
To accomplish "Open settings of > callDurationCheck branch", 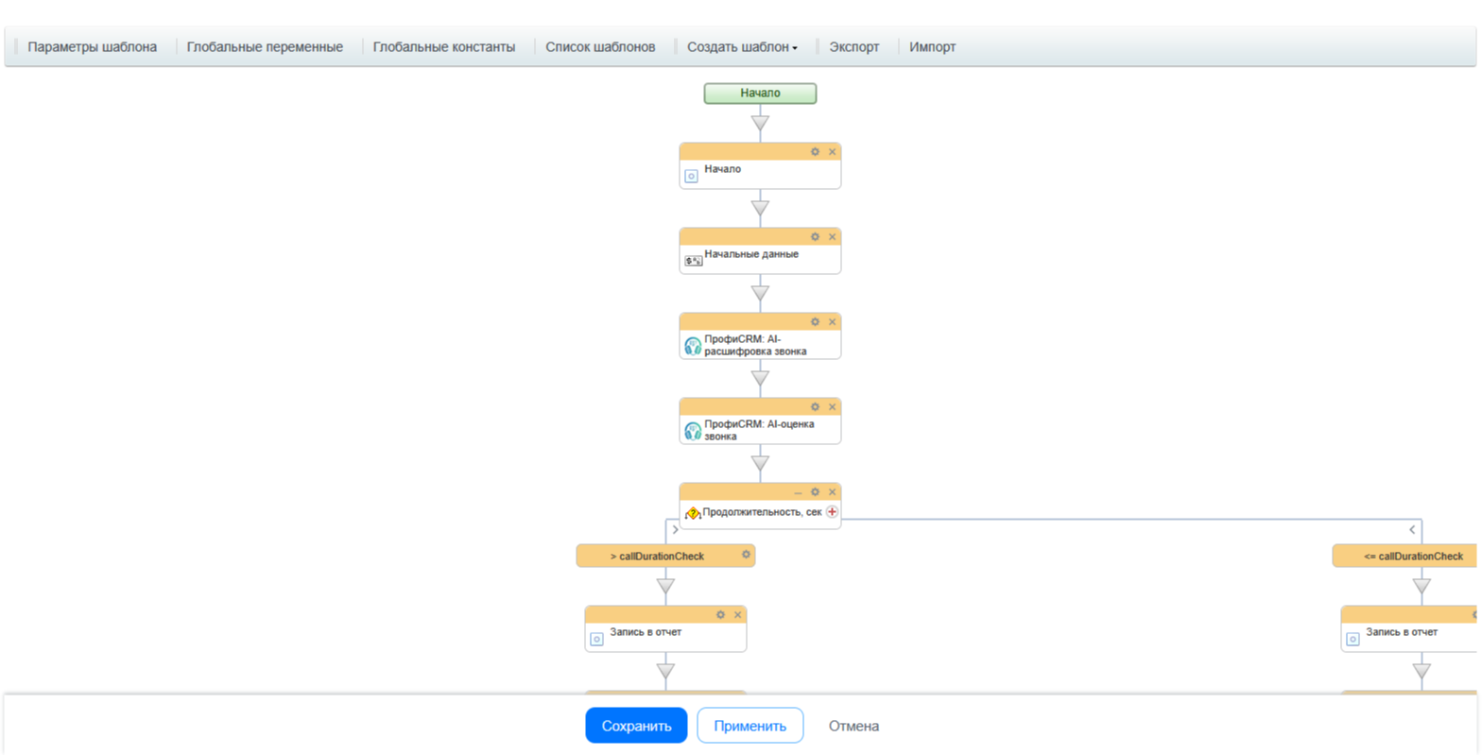I will 746,555.
